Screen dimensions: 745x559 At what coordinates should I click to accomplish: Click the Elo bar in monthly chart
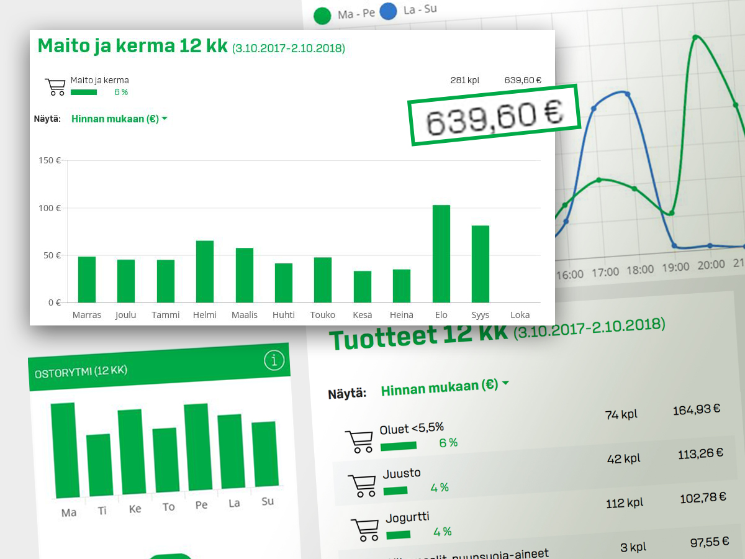tap(441, 253)
